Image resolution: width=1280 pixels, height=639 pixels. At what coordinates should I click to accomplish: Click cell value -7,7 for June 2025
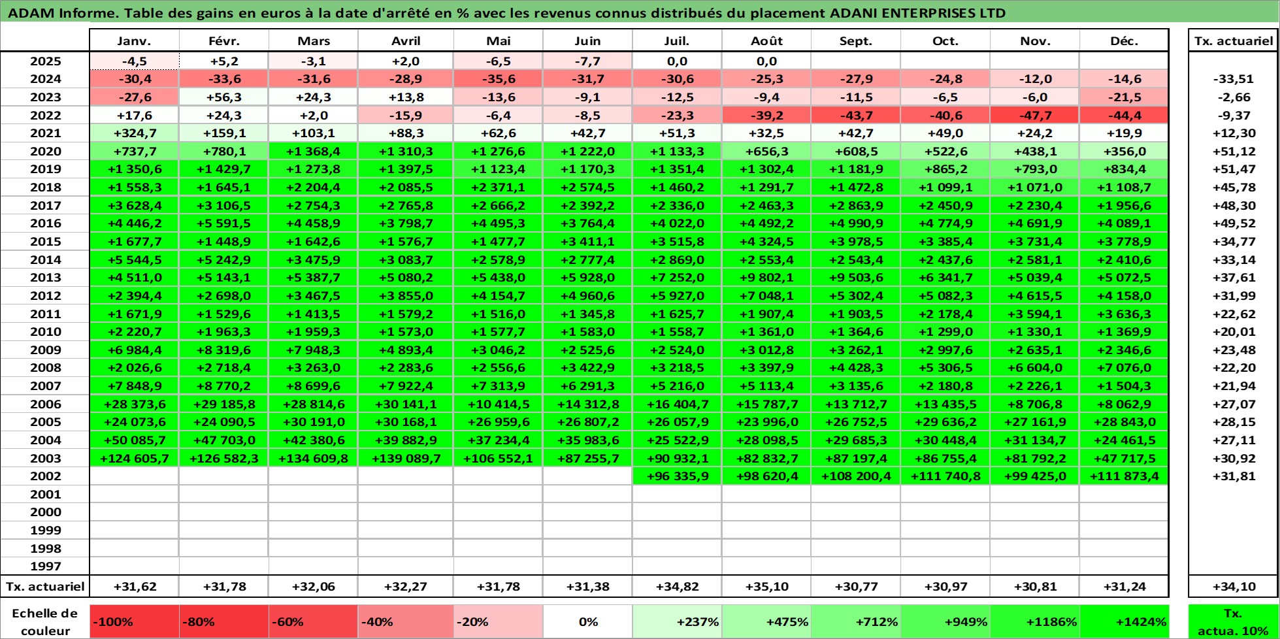click(x=587, y=61)
